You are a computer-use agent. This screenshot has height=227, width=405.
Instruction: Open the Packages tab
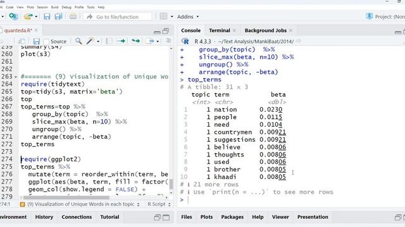[232, 217]
